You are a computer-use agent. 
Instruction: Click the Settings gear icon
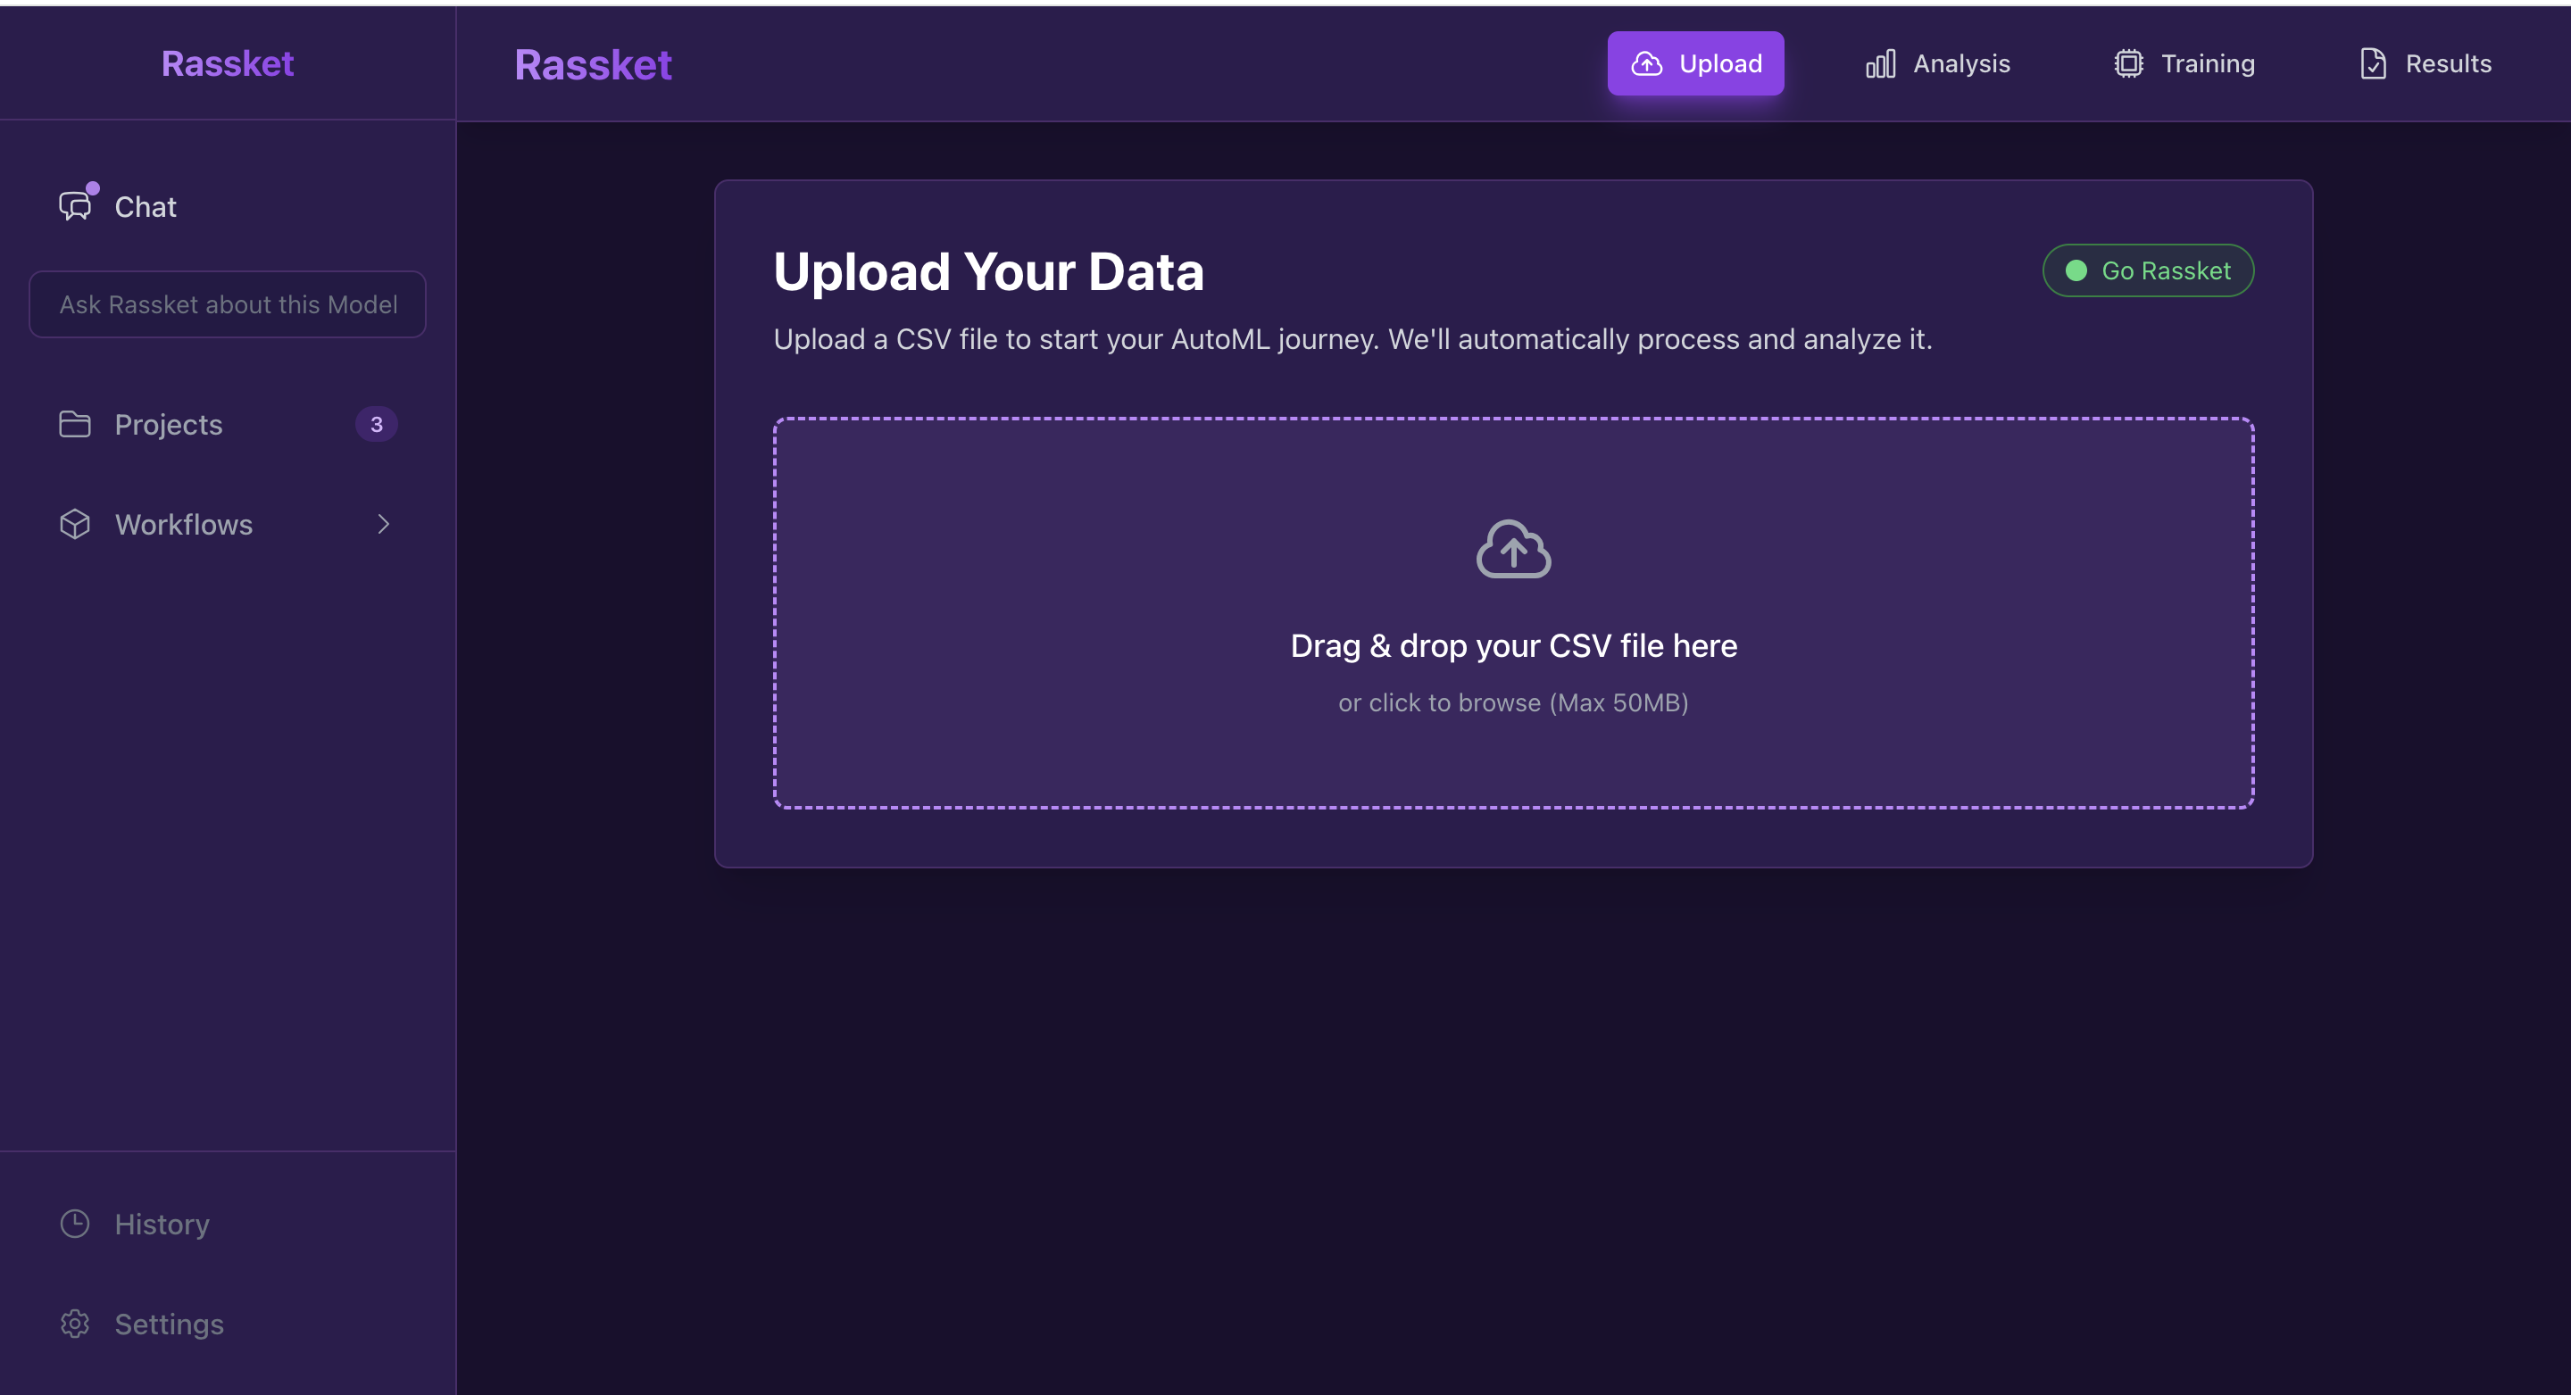75,1324
